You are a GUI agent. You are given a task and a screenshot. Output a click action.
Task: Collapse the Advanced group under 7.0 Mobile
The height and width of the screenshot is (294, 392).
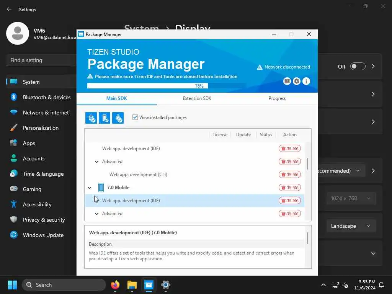(x=97, y=214)
